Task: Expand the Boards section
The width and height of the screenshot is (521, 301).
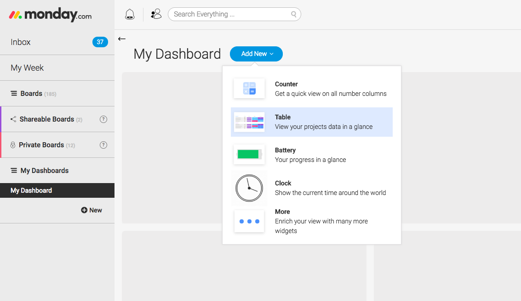Action: coord(57,94)
